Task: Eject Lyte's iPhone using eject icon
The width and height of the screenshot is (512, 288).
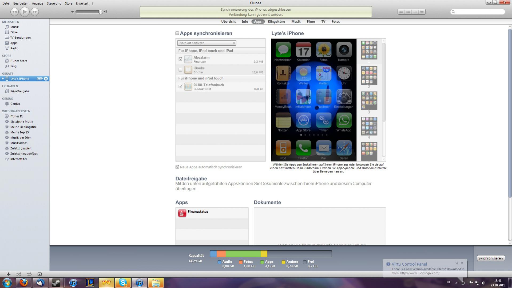Action: (x=46, y=79)
